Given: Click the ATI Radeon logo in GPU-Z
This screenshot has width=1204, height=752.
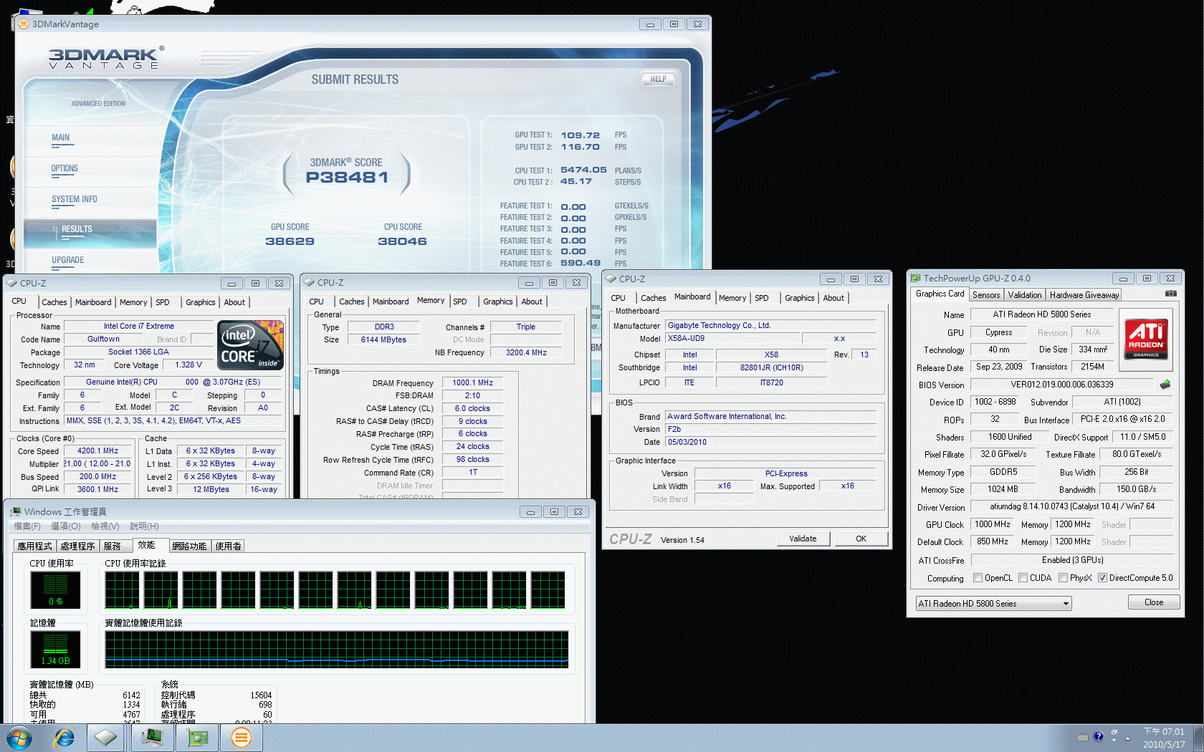Looking at the screenshot, I should (x=1146, y=339).
